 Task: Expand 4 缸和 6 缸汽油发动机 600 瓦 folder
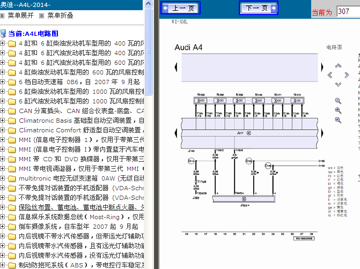point(3,62)
